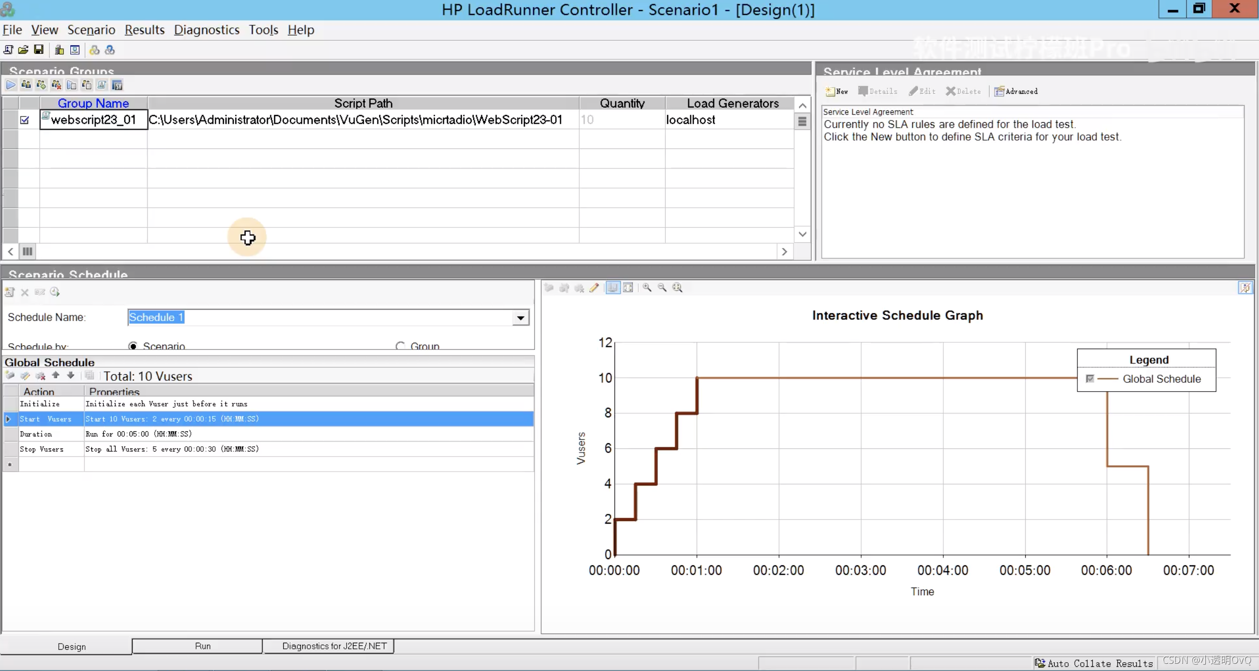Click the Details button in Service Level Agreement
The height and width of the screenshot is (671, 1259).
[x=878, y=91]
